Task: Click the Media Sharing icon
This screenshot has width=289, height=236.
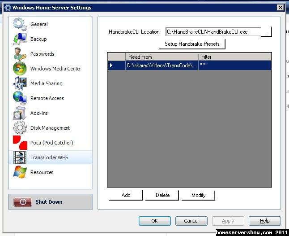Action: point(20,83)
